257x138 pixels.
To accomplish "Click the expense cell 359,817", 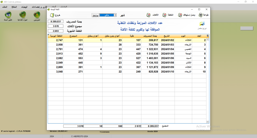I will click(150, 40).
